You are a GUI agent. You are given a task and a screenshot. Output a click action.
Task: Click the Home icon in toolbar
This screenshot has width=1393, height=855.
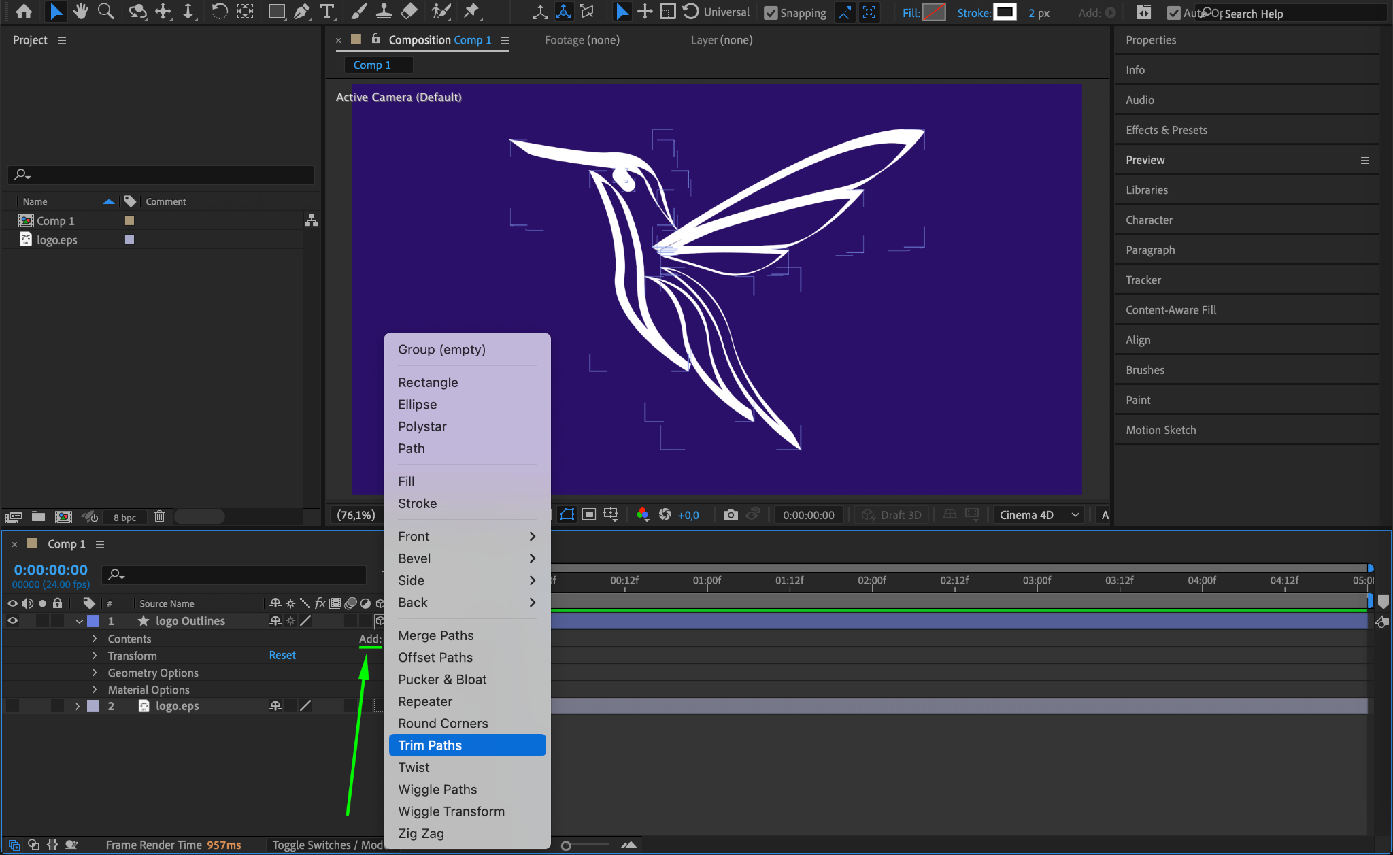pyautogui.click(x=24, y=12)
